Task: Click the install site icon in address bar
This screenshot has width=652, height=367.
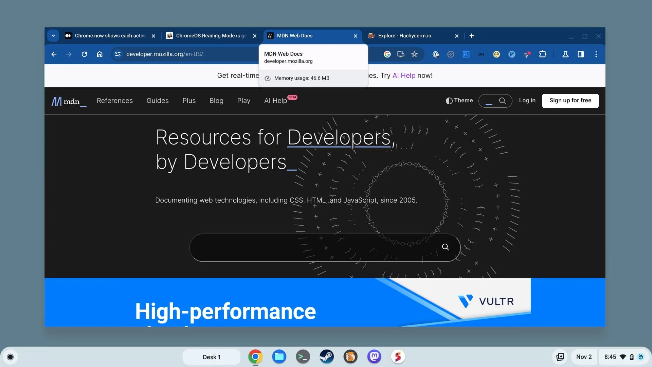Action: 401,54
